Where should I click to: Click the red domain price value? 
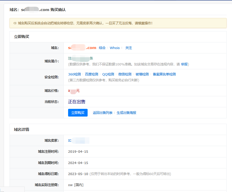(x=74, y=91)
